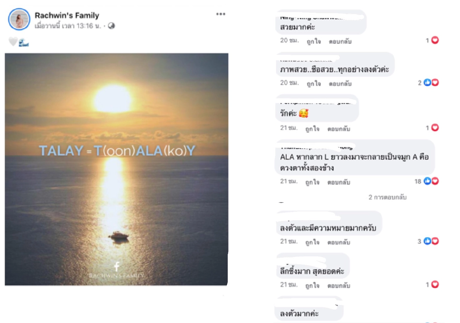Screen dimensions: 460x323
Task: Click heart reaction on สวยมากค่ะ comment
Action: pyautogui.click(x=435, y=40)
